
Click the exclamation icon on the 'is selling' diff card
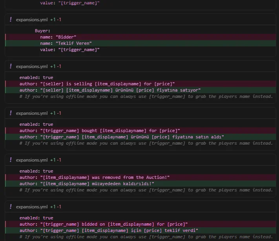(11, 66)
